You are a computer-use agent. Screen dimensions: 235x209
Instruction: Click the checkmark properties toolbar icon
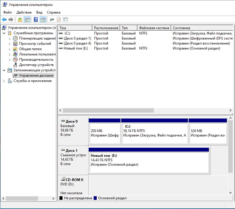coord(59,20)
